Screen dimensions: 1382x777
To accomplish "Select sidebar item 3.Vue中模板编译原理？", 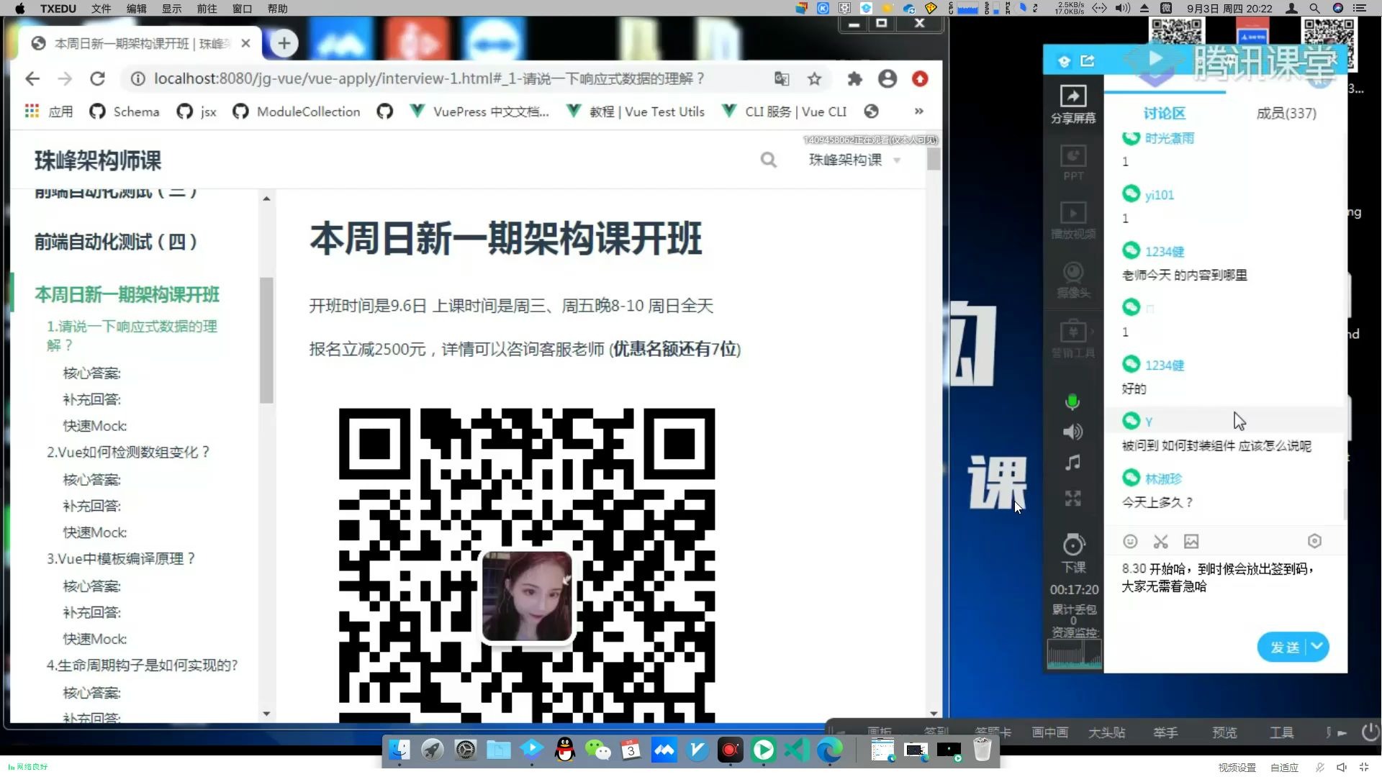I will point(122,558).
